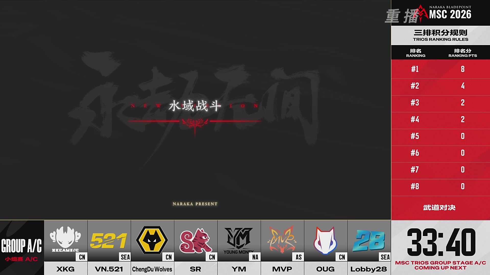
Task: Click the XKG team logo
Action: [x=65, y=239]
